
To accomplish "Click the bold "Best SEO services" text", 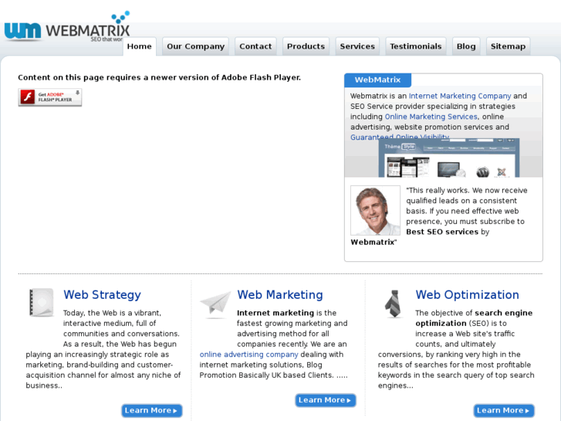I will [x=442, y=232].
